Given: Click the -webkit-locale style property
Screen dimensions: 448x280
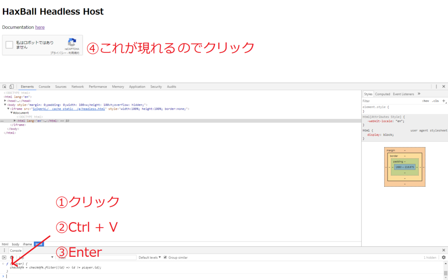Looking at the screenshot, I should click(x=386, y=121).
